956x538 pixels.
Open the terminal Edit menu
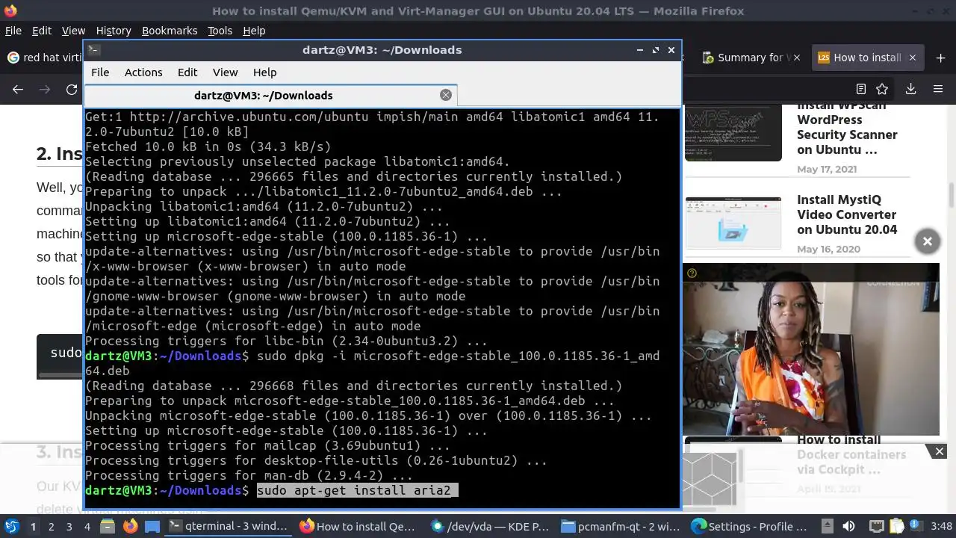tap(187, 72)
